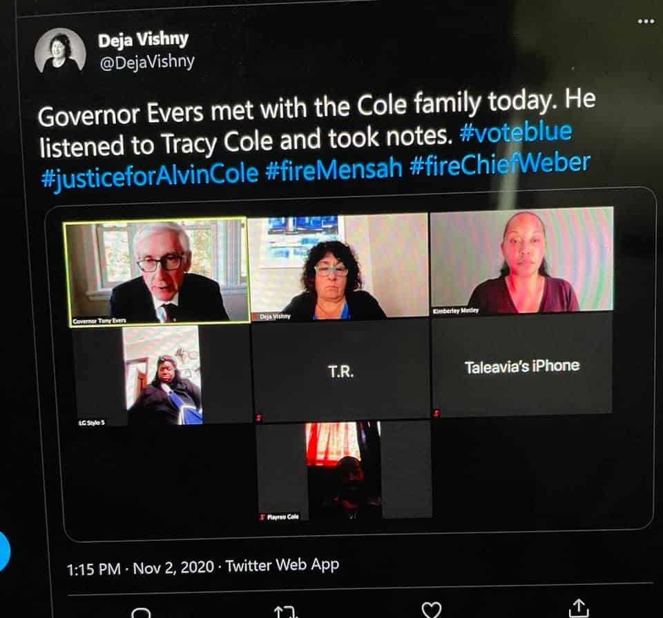Open the three-dot more options menu

646,21
